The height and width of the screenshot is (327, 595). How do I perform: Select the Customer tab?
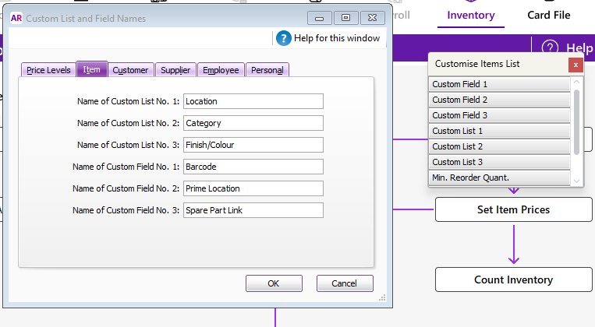(x=130, y=70)
